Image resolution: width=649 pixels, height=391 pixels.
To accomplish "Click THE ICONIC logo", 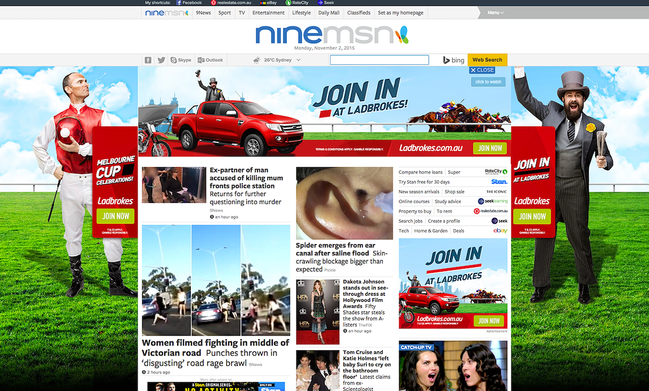I will tap(497, 191).
